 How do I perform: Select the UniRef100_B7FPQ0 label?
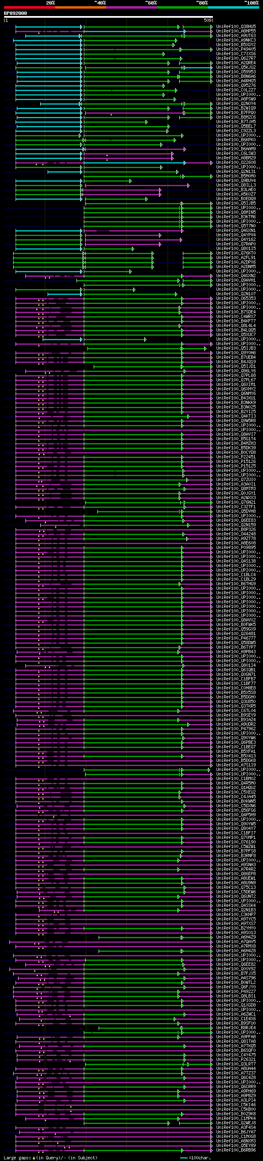236,113
